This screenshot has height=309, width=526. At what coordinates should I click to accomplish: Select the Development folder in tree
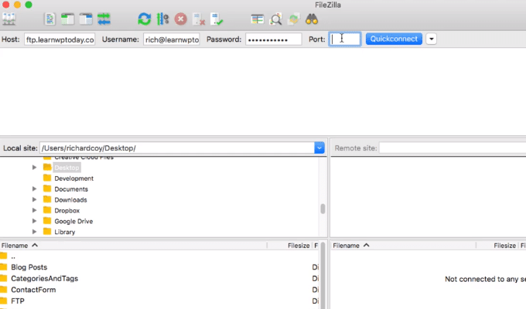73,178
